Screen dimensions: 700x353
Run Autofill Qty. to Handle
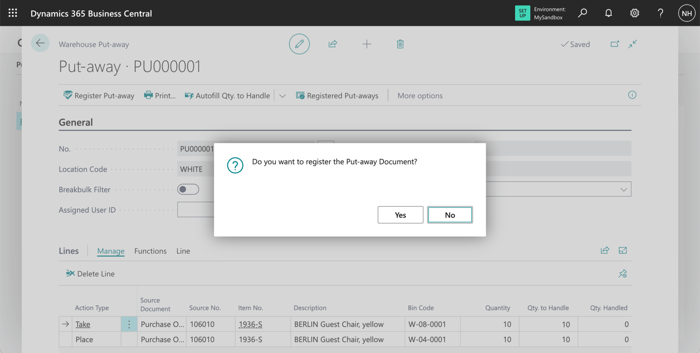pos(227,96)
